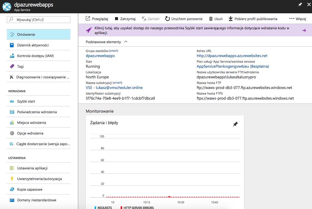Image resolution: width=312 pixels, height=209 pixels.
Task: Open the Więcej more options menu
Action: click(298, 19)
